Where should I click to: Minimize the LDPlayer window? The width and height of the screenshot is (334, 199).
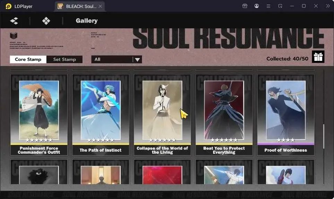pos(292,6)
